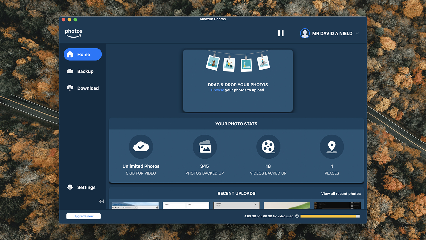The height and width of the screenshot is (240, 426).
Task: Open the second recent upload thumbnail
Action: point(186,205)
